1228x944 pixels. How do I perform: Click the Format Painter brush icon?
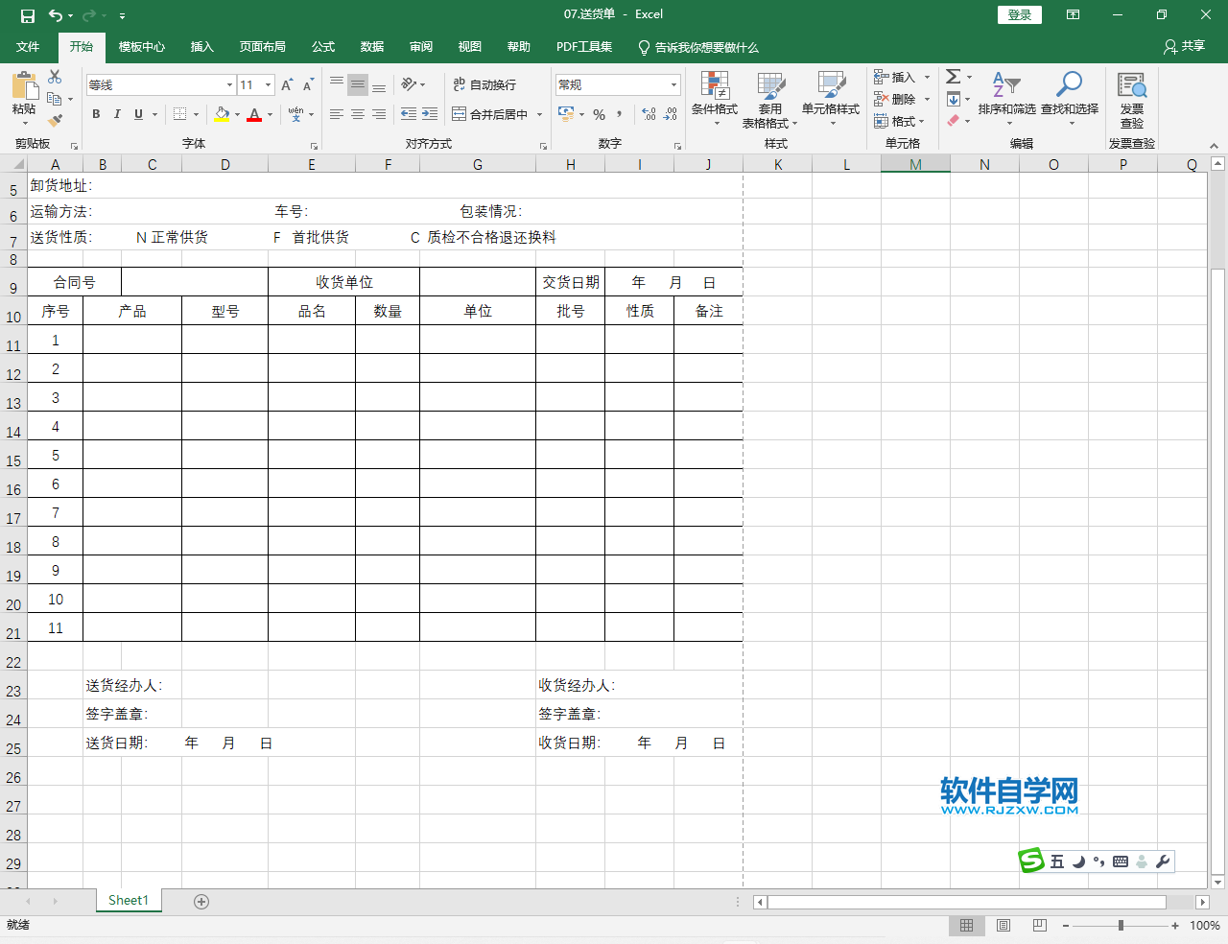pos(55,120)
